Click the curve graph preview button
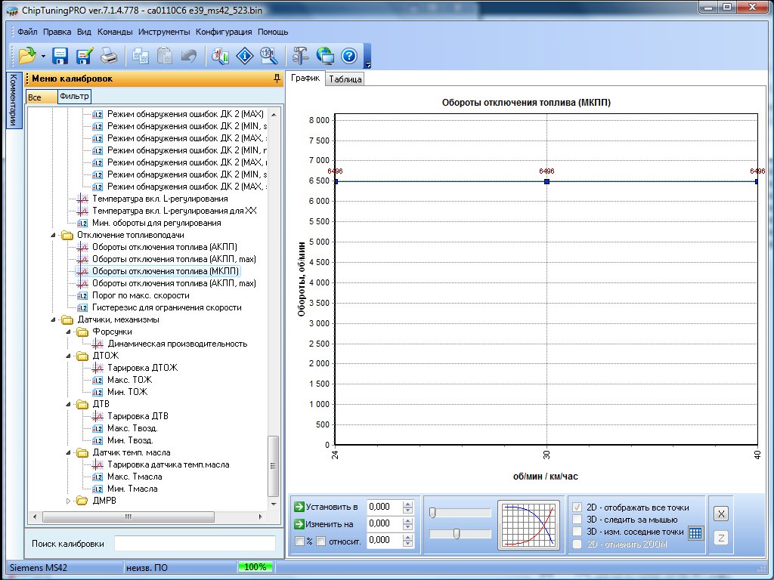This screenshot has height=580, width=774. point(528,524)
